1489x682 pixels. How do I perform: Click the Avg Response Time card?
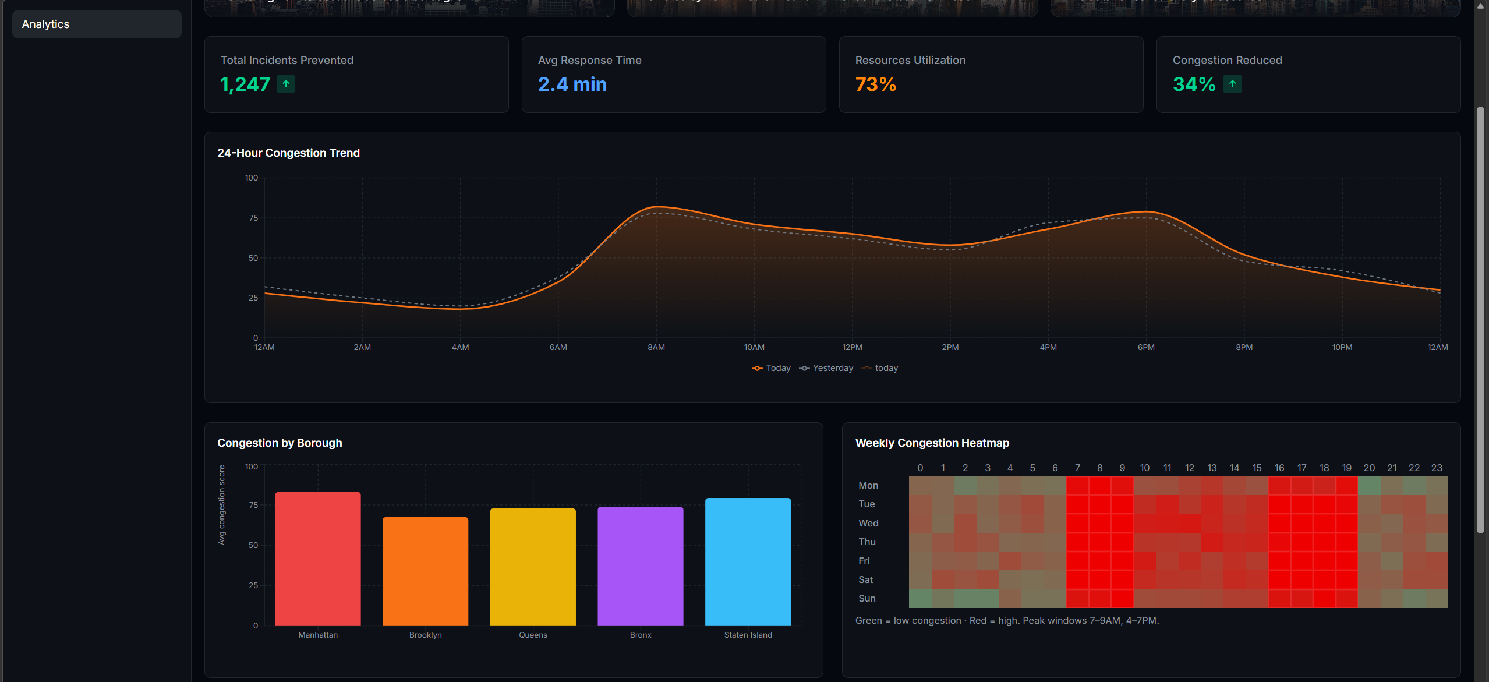click(x=673, y=75)
